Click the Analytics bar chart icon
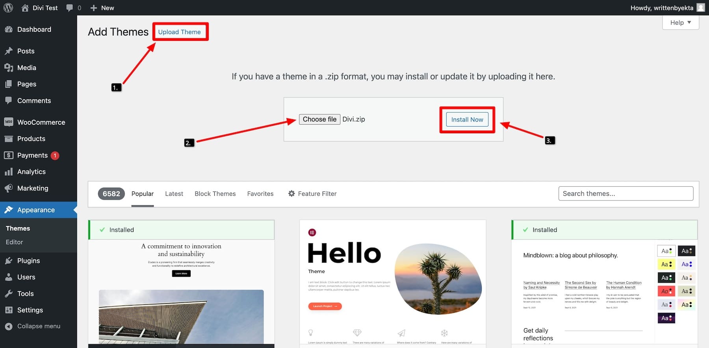The height and width of the screenshot is (348, 709). click(9, 172)
